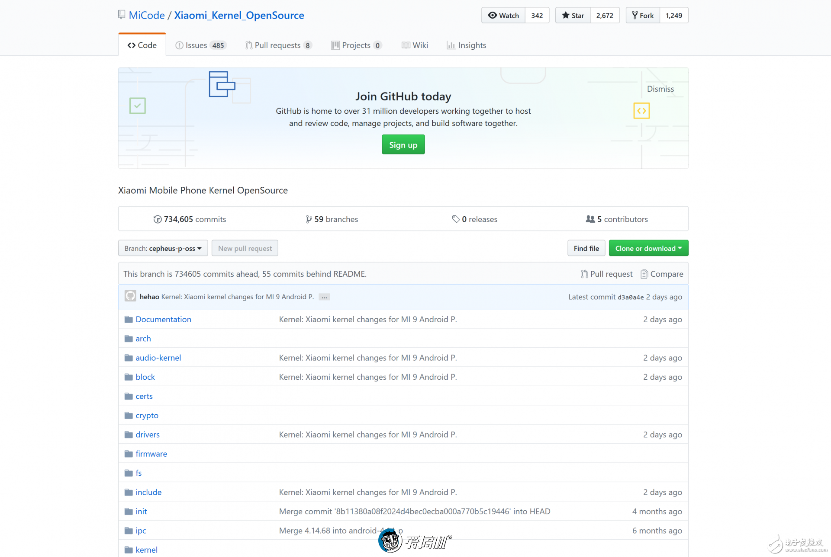Viewport: 831px width, 557px height.
Task: View the 59 branches list
Action: 332,219
